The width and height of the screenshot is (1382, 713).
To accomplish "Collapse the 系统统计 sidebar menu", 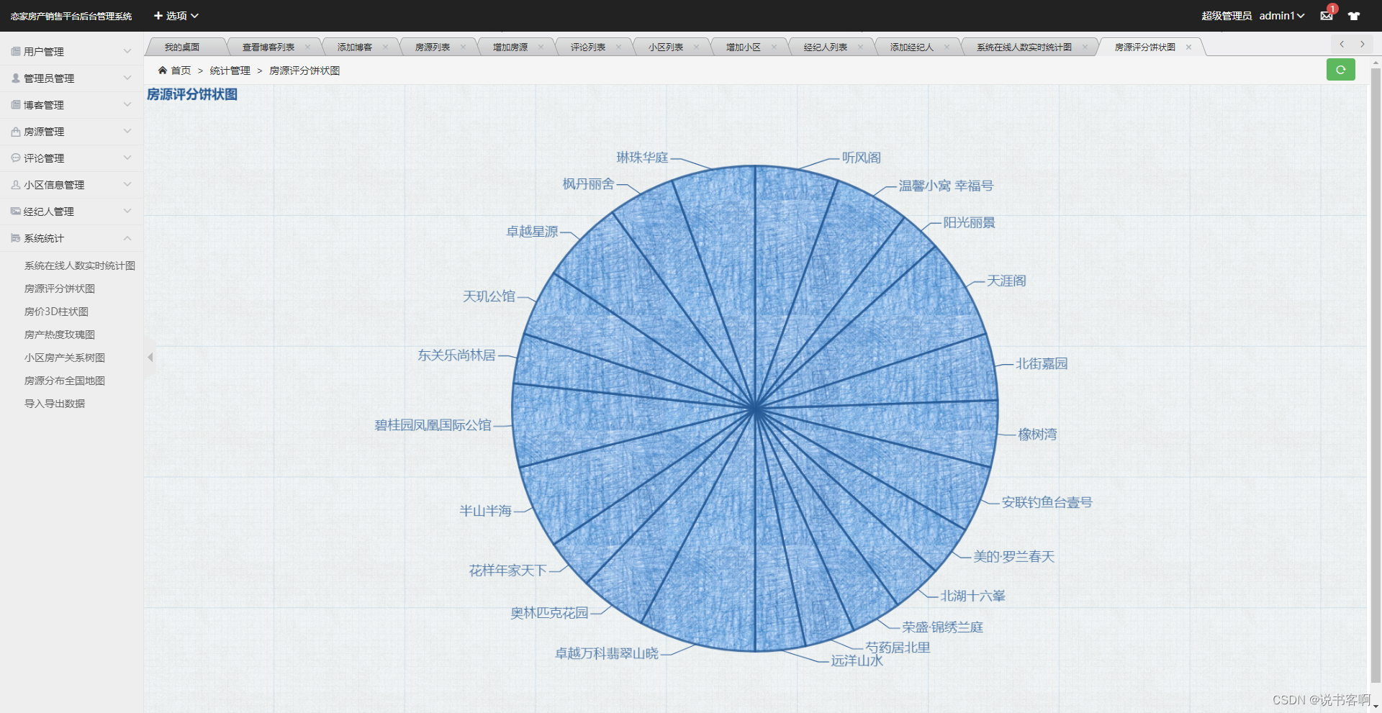I will [71, 238].
